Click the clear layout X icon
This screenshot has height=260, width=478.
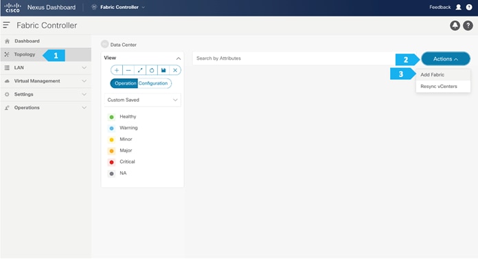tap(175, 70)
